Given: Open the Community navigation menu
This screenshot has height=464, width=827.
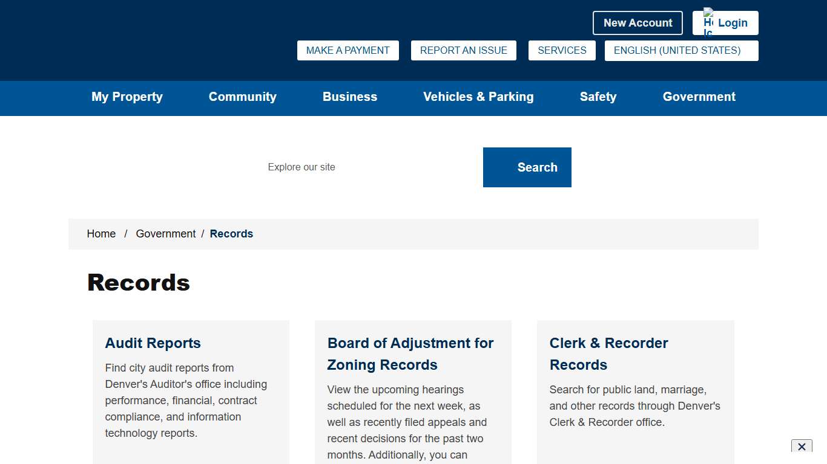Looking at the screenshot, I should pos(242,97).
